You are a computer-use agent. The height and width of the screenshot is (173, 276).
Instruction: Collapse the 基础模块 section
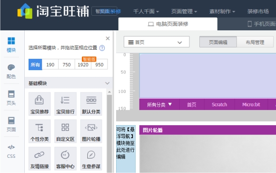(108, 83)
